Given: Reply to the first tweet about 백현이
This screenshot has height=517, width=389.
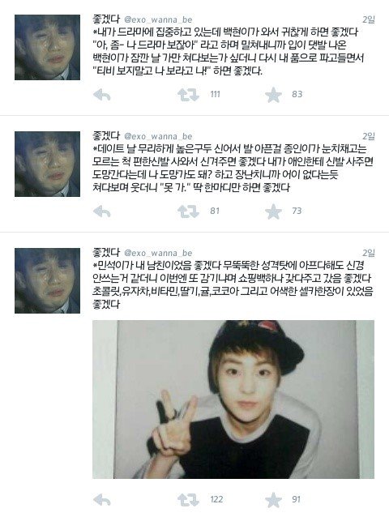Looking at the screenshot, I should pyautogui.click(x=102, y=95).
